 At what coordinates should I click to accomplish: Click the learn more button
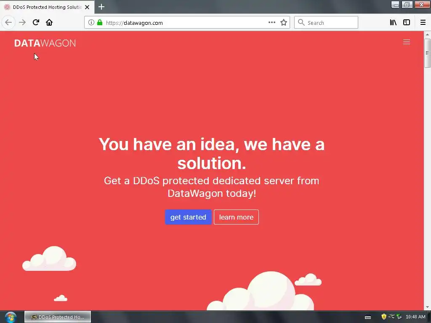[236, 217]
